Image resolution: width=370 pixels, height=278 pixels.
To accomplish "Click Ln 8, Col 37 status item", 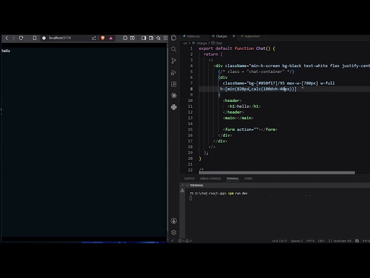I will point(280,241).
